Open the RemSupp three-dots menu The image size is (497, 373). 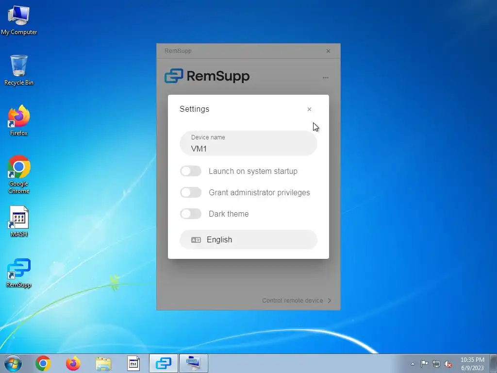(326, 77)
